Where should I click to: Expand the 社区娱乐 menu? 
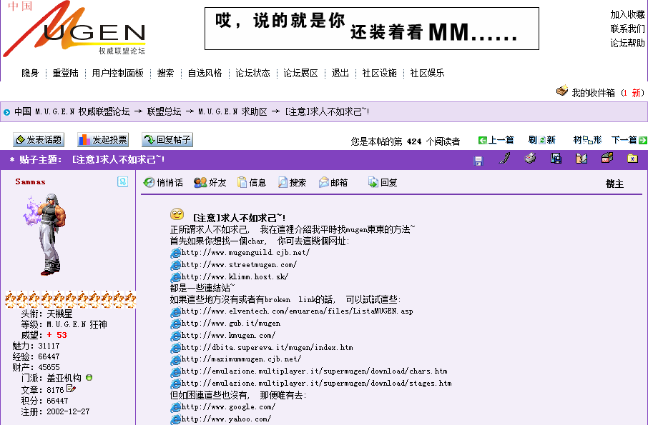pos(427,73)
